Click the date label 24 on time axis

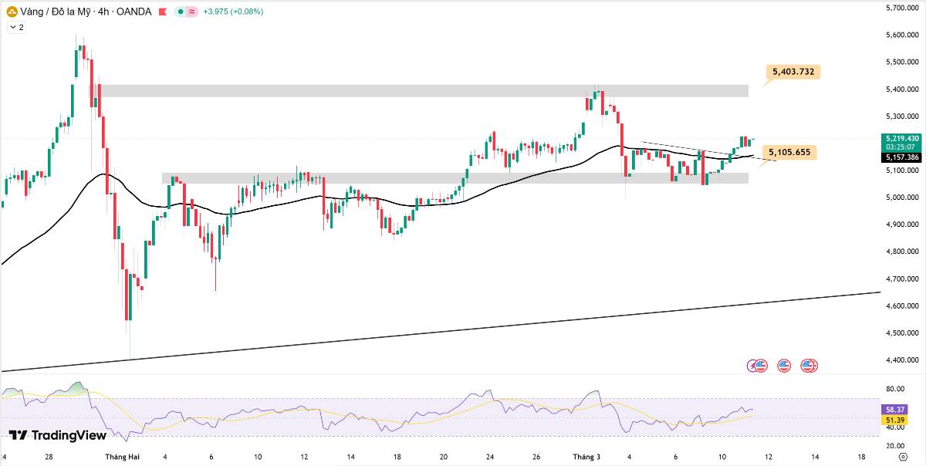[490, 457]
